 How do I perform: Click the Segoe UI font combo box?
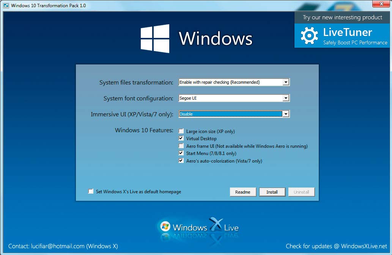point(234,98)
